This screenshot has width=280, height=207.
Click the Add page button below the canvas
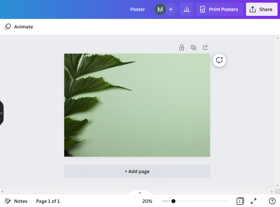137,171
